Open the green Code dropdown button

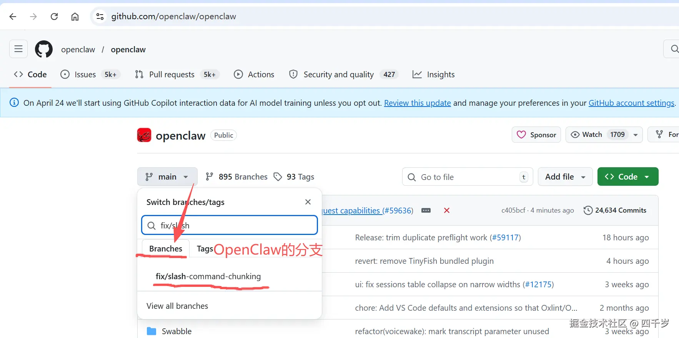628,176
